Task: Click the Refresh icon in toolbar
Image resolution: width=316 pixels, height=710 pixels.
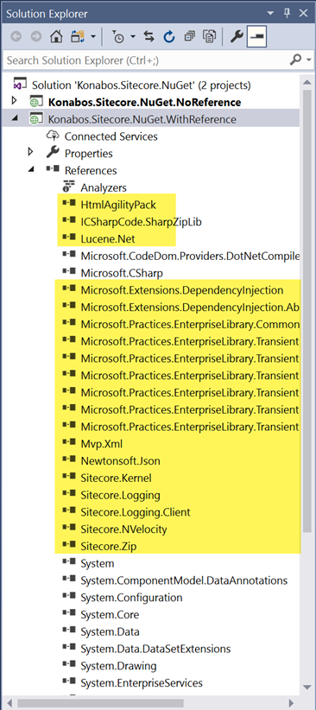Action: pyautogui.click(x=169, y=37)
